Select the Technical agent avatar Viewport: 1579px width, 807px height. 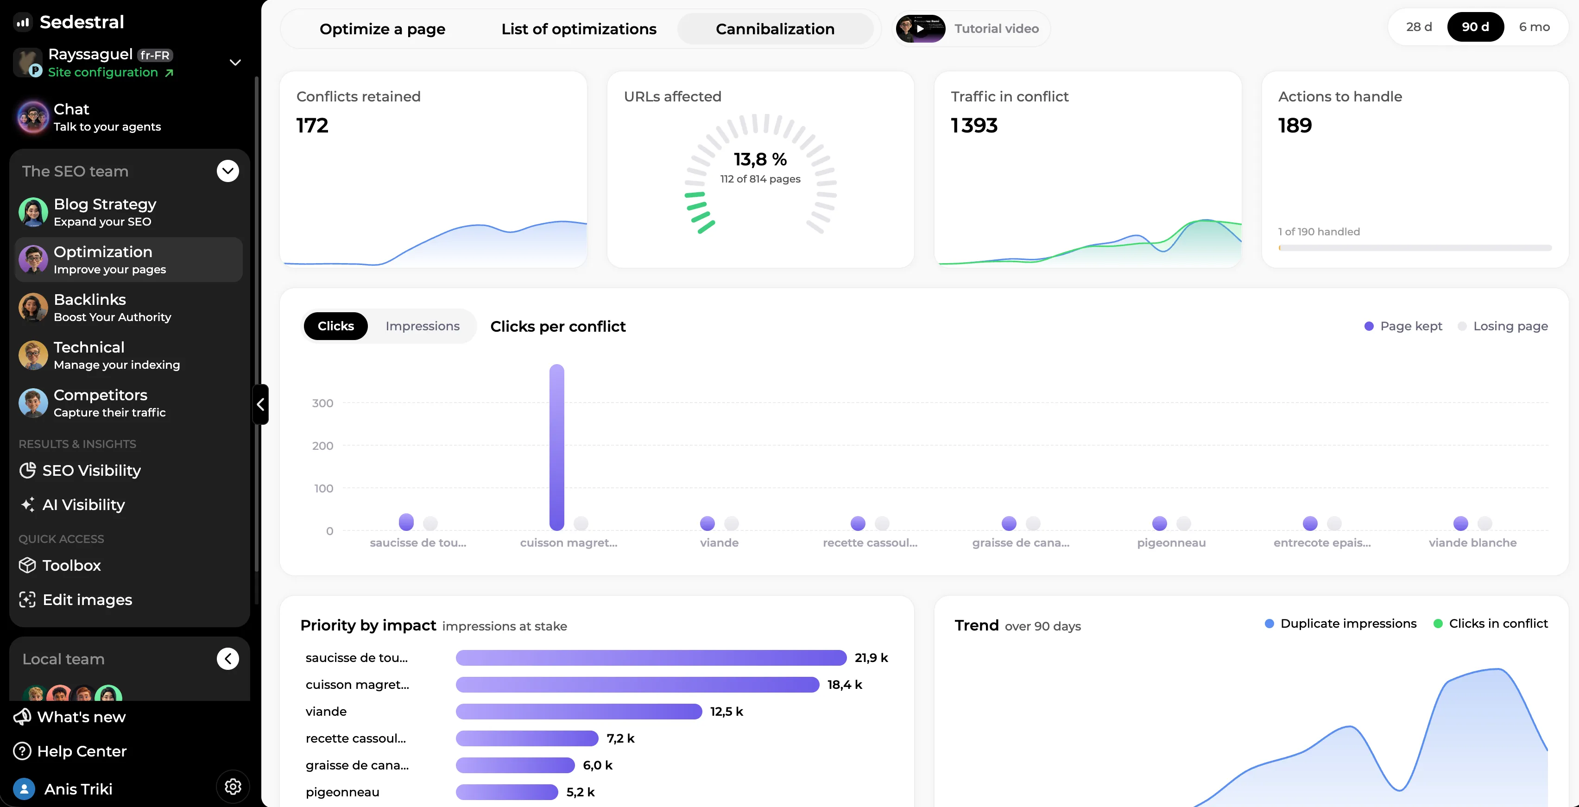pyautogui.click(x=33, y=355)
